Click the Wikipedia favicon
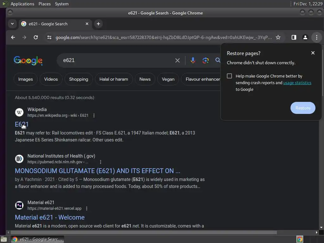The height and width of the screenshot is (243, 324). [19, 112]
